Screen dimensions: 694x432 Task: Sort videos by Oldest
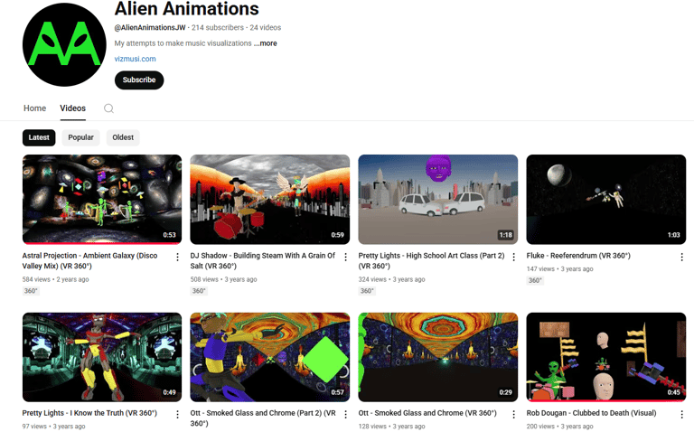123,137
